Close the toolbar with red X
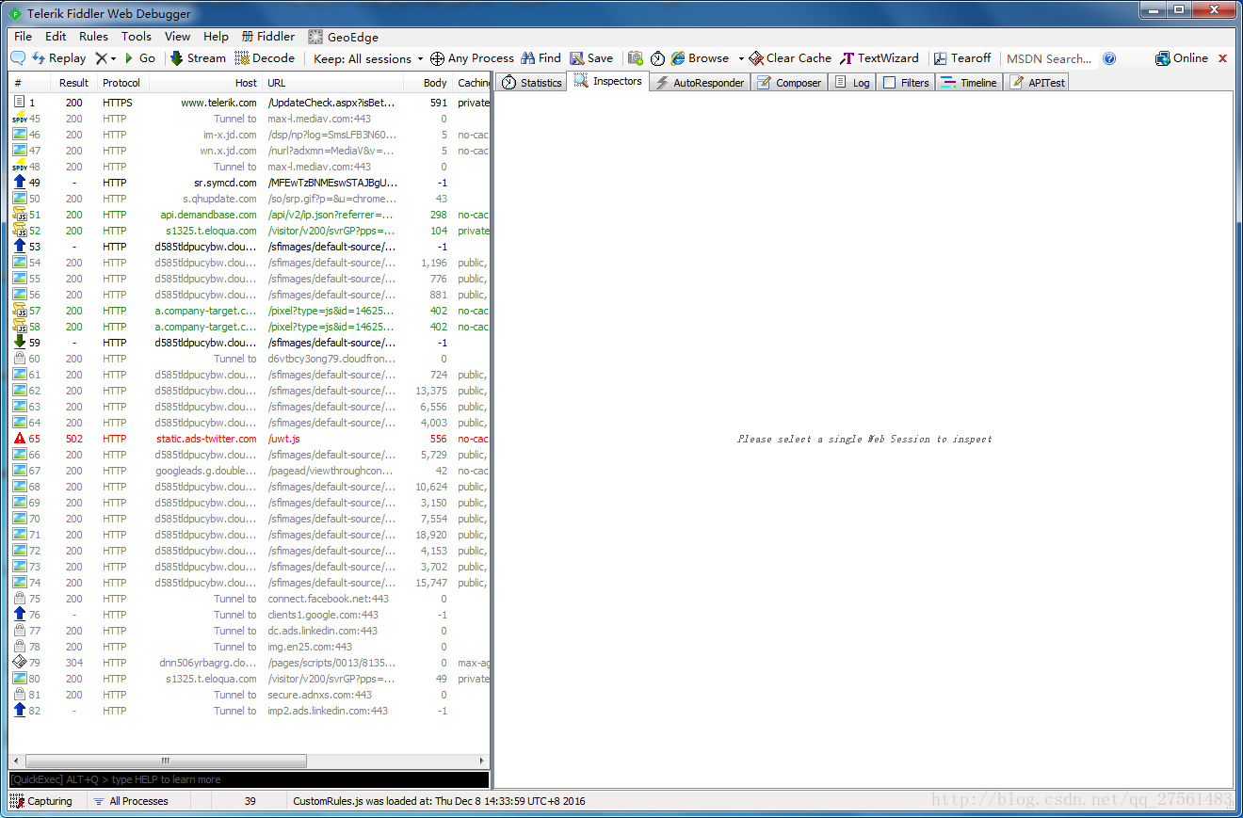Image resolution: width=1243 pixels, height=818 pixels. click(1223, 58)
